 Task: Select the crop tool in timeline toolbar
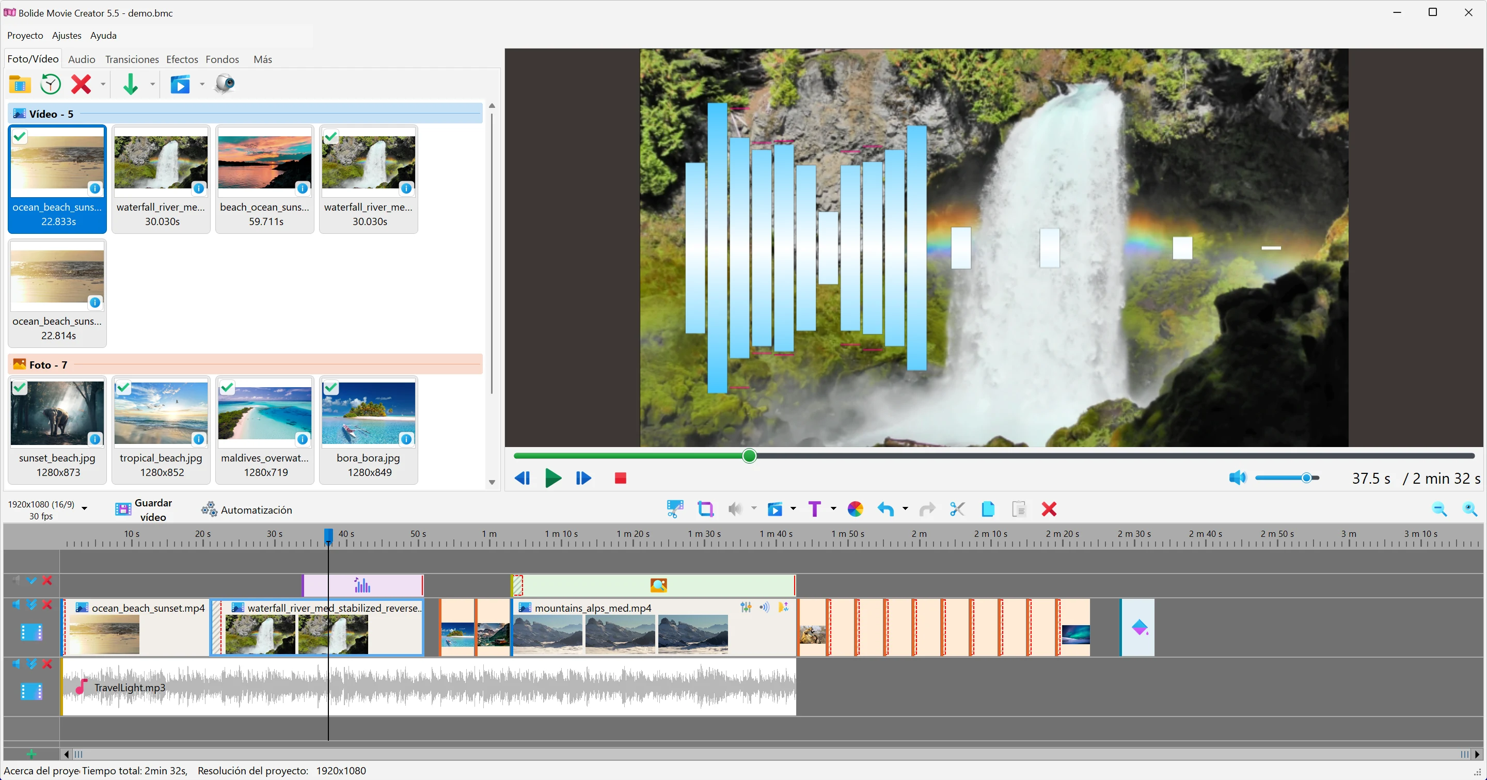click(705, 509)
